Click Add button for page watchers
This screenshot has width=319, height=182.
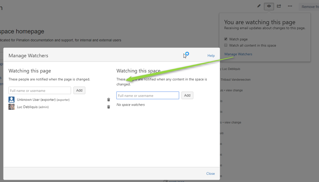79,90
